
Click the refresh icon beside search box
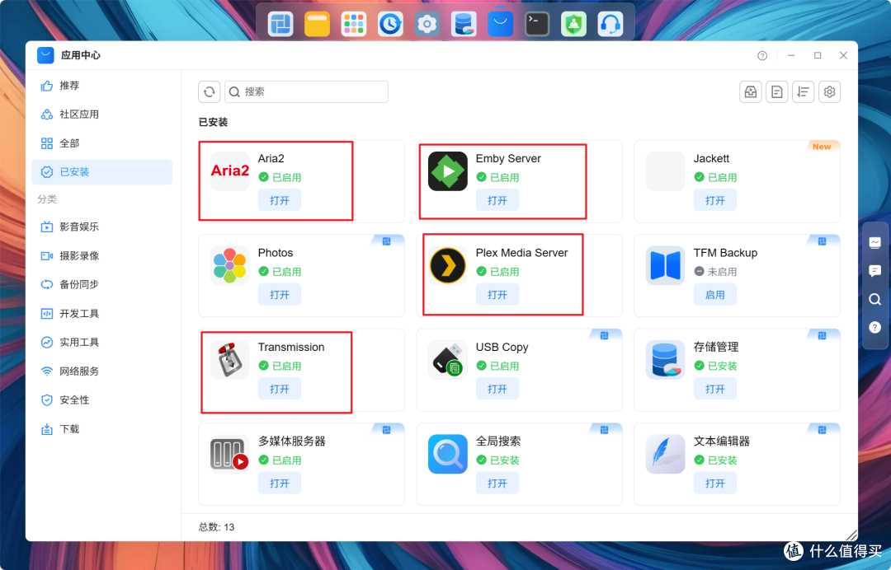point(209,92)
